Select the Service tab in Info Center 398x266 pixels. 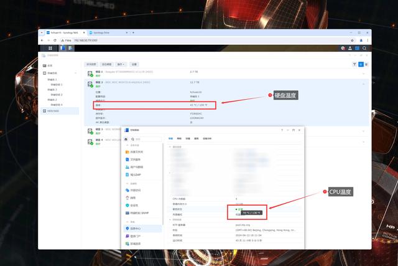pyautogui.click(x=197, y=138)
